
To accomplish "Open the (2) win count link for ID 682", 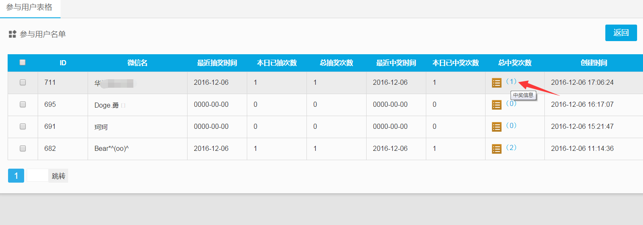I will [511, 147].
